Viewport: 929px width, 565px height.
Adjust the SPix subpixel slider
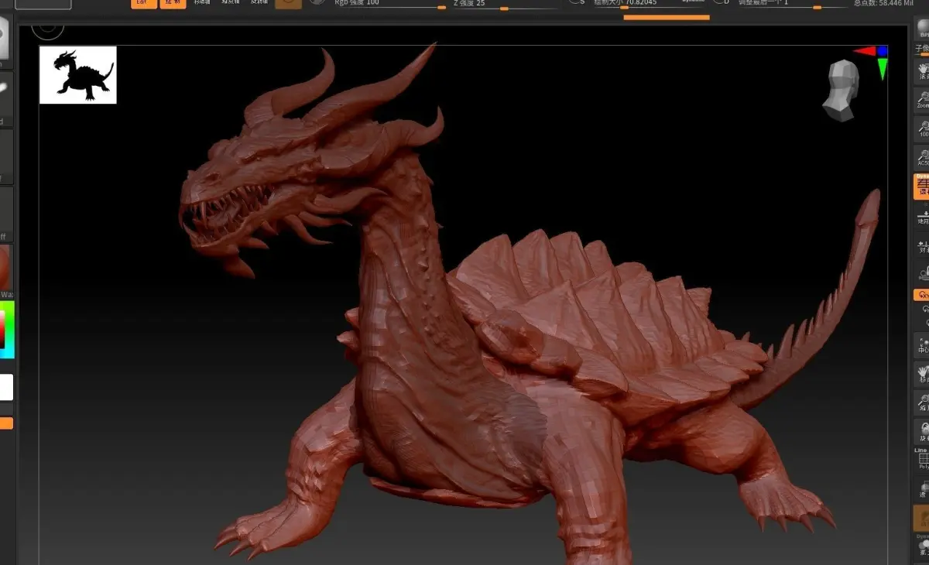click(x=921, y=50)
